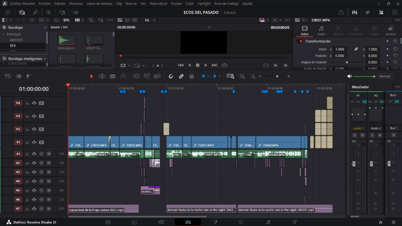
Task: Collapse the Principal bin tree
Action: (4, 34)
